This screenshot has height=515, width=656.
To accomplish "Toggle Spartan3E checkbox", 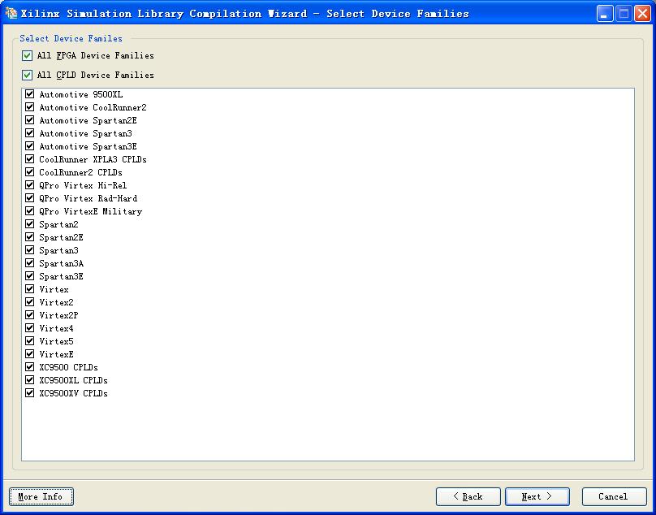I will (x=30, y=276).
